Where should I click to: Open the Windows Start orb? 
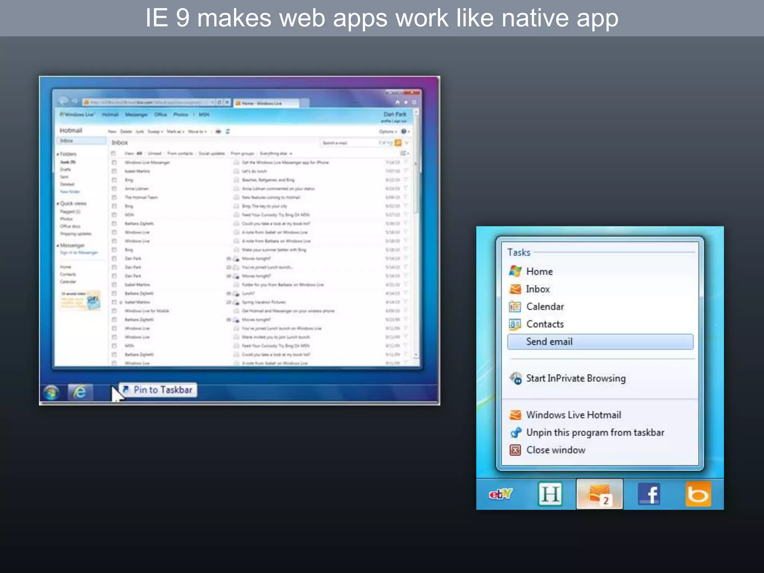coord(51,392)
